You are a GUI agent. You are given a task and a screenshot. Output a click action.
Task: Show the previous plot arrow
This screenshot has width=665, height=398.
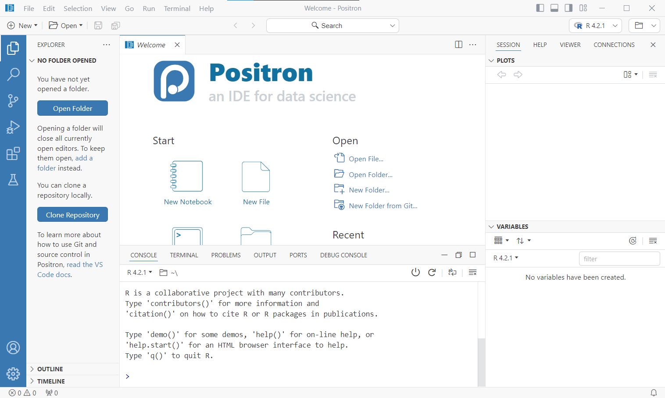click(x=501, y=75)
